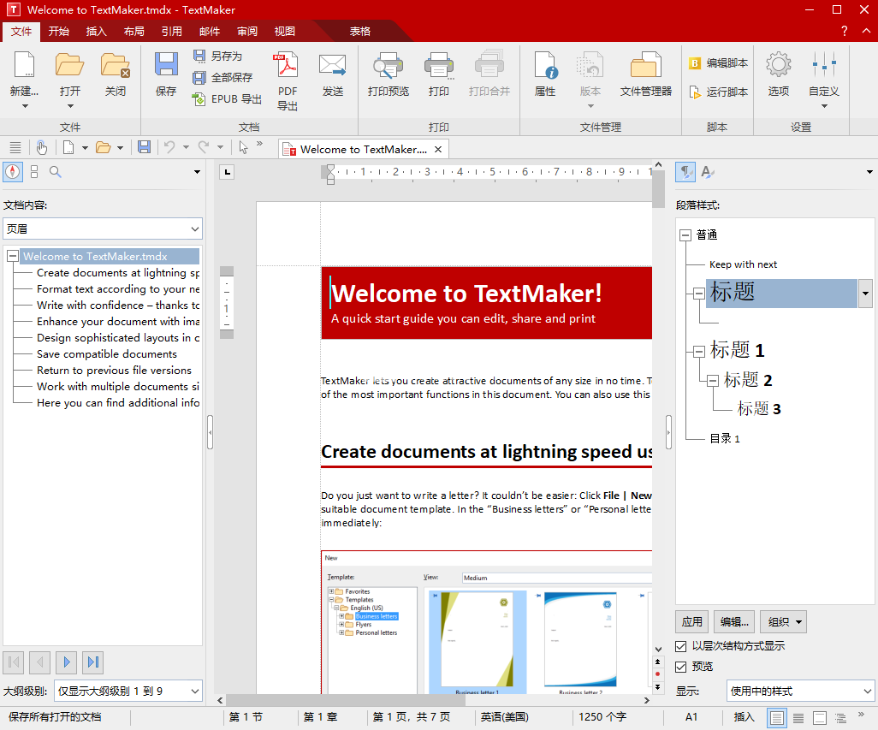This screenshot has width=878, height=730.
Task: Click the undo arrow in quick toolbar
Action: point(169,148)
